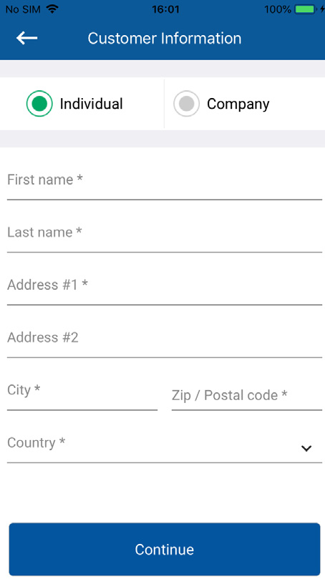Select the Individual radio button

[x=39, y=104]
